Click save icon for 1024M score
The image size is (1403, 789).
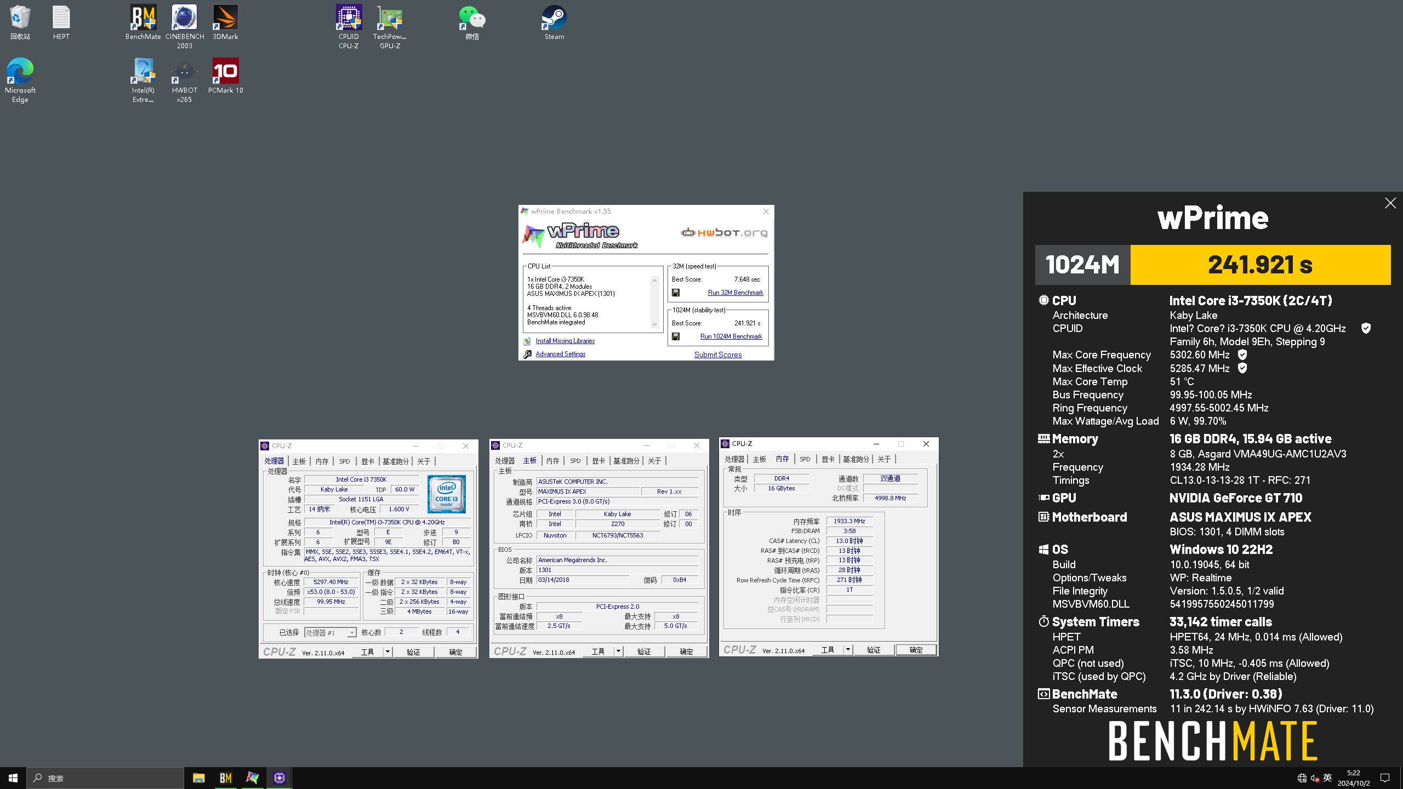pyautogui.click(x=676, y=336)
